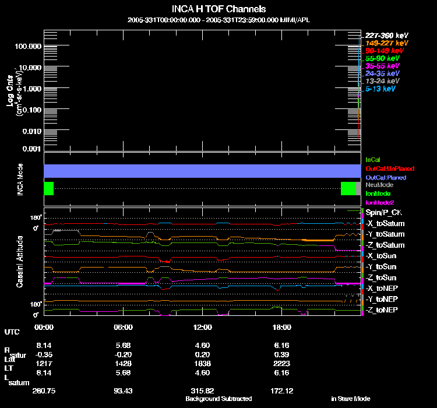Click the OutCal:Planed legend label
The image size is (437, 408).
(385, 177)
